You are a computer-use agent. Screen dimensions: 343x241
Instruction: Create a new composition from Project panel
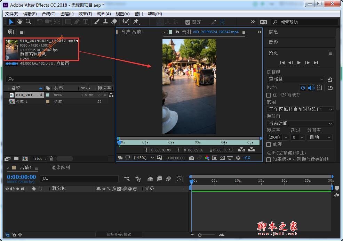point(25,159)
